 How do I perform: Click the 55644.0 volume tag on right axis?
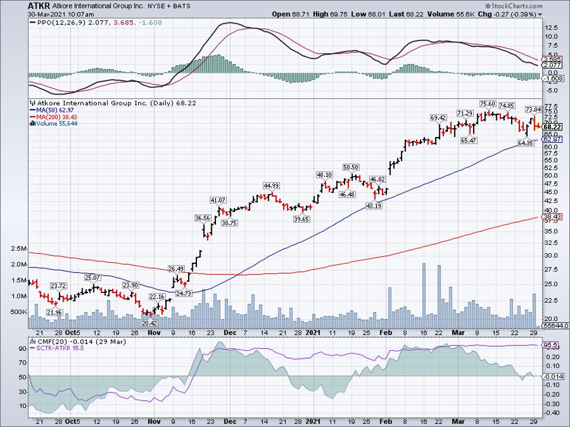coord(555,326)
